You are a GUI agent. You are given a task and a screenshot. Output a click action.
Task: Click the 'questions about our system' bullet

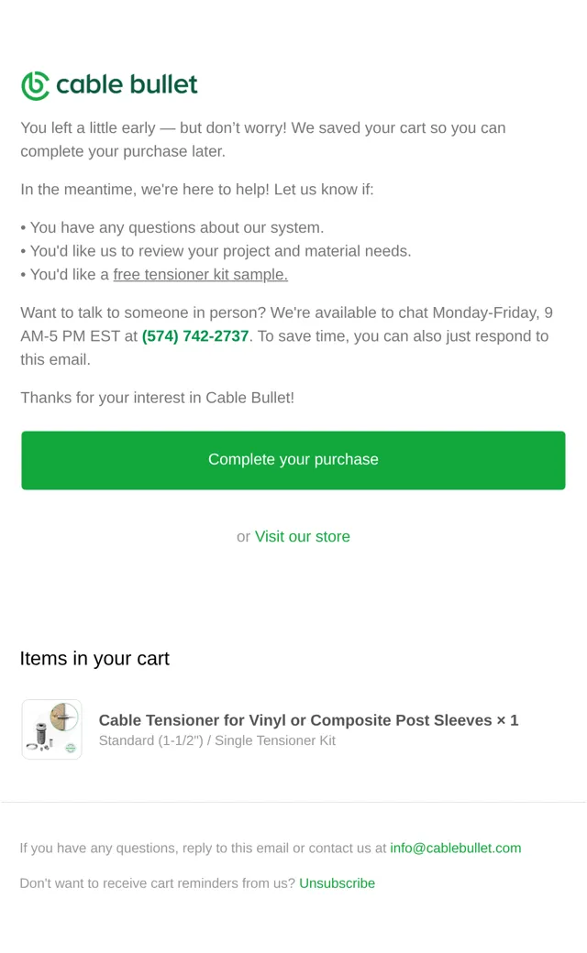point(172,227)
